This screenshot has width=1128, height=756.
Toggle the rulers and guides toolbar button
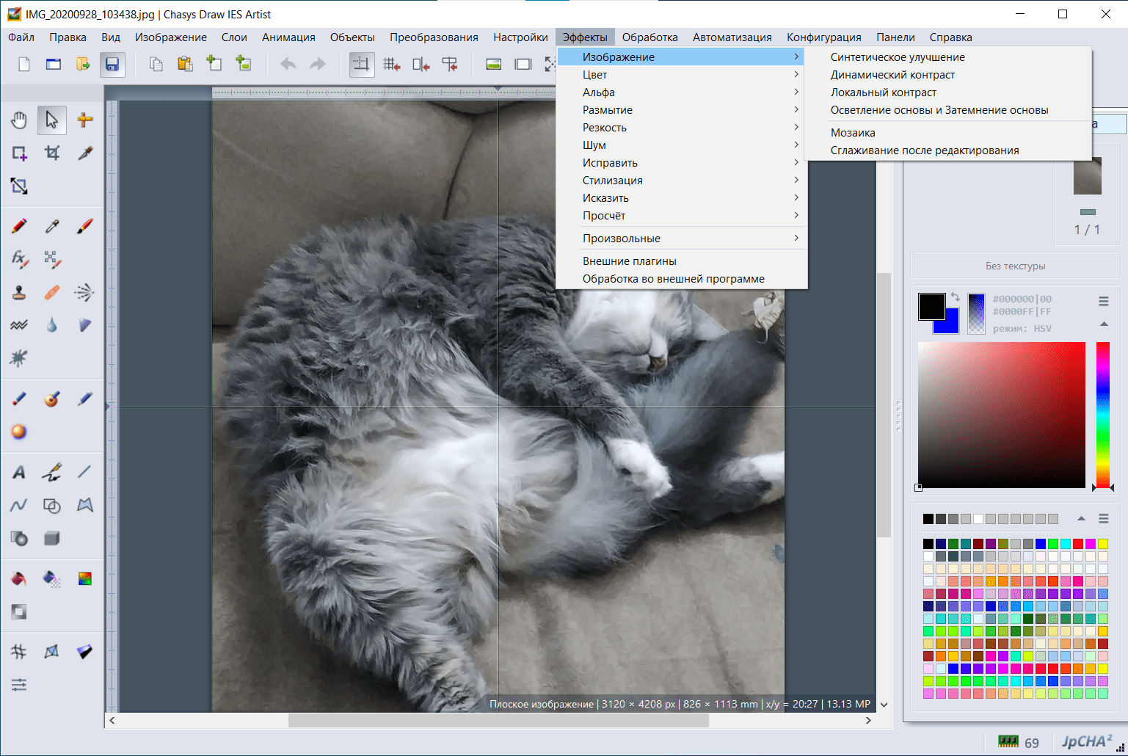point(362,65)
